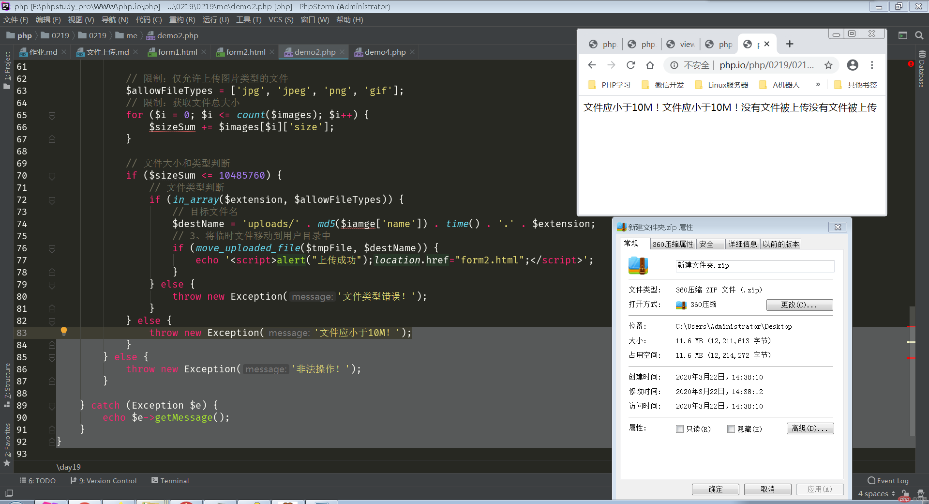Click the 新建文件夹.zip filename field
Viewport: 929px width, 504px height.
[x=755, y=265]
